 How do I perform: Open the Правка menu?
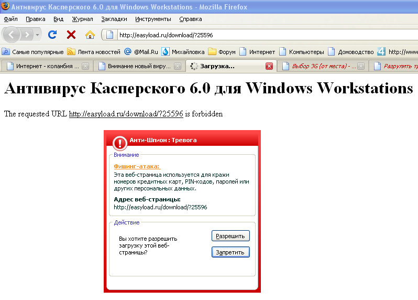click(36, 19)
